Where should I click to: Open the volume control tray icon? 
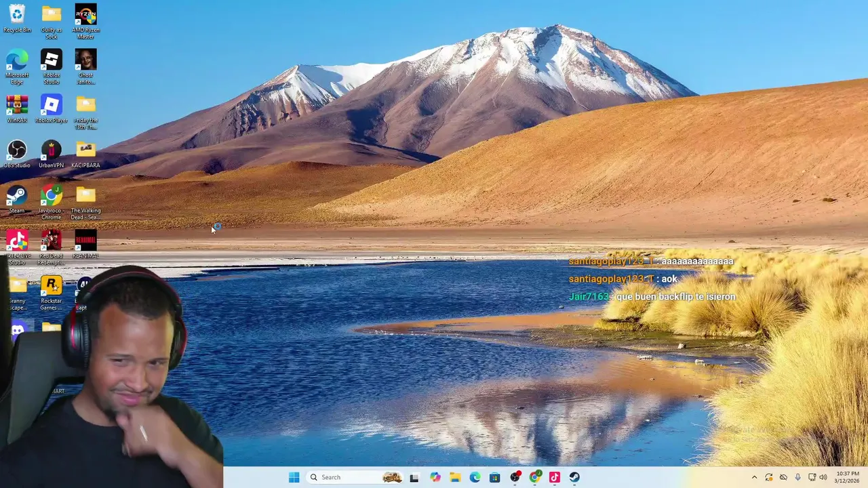pyautogui.click(x=823, y=477)
